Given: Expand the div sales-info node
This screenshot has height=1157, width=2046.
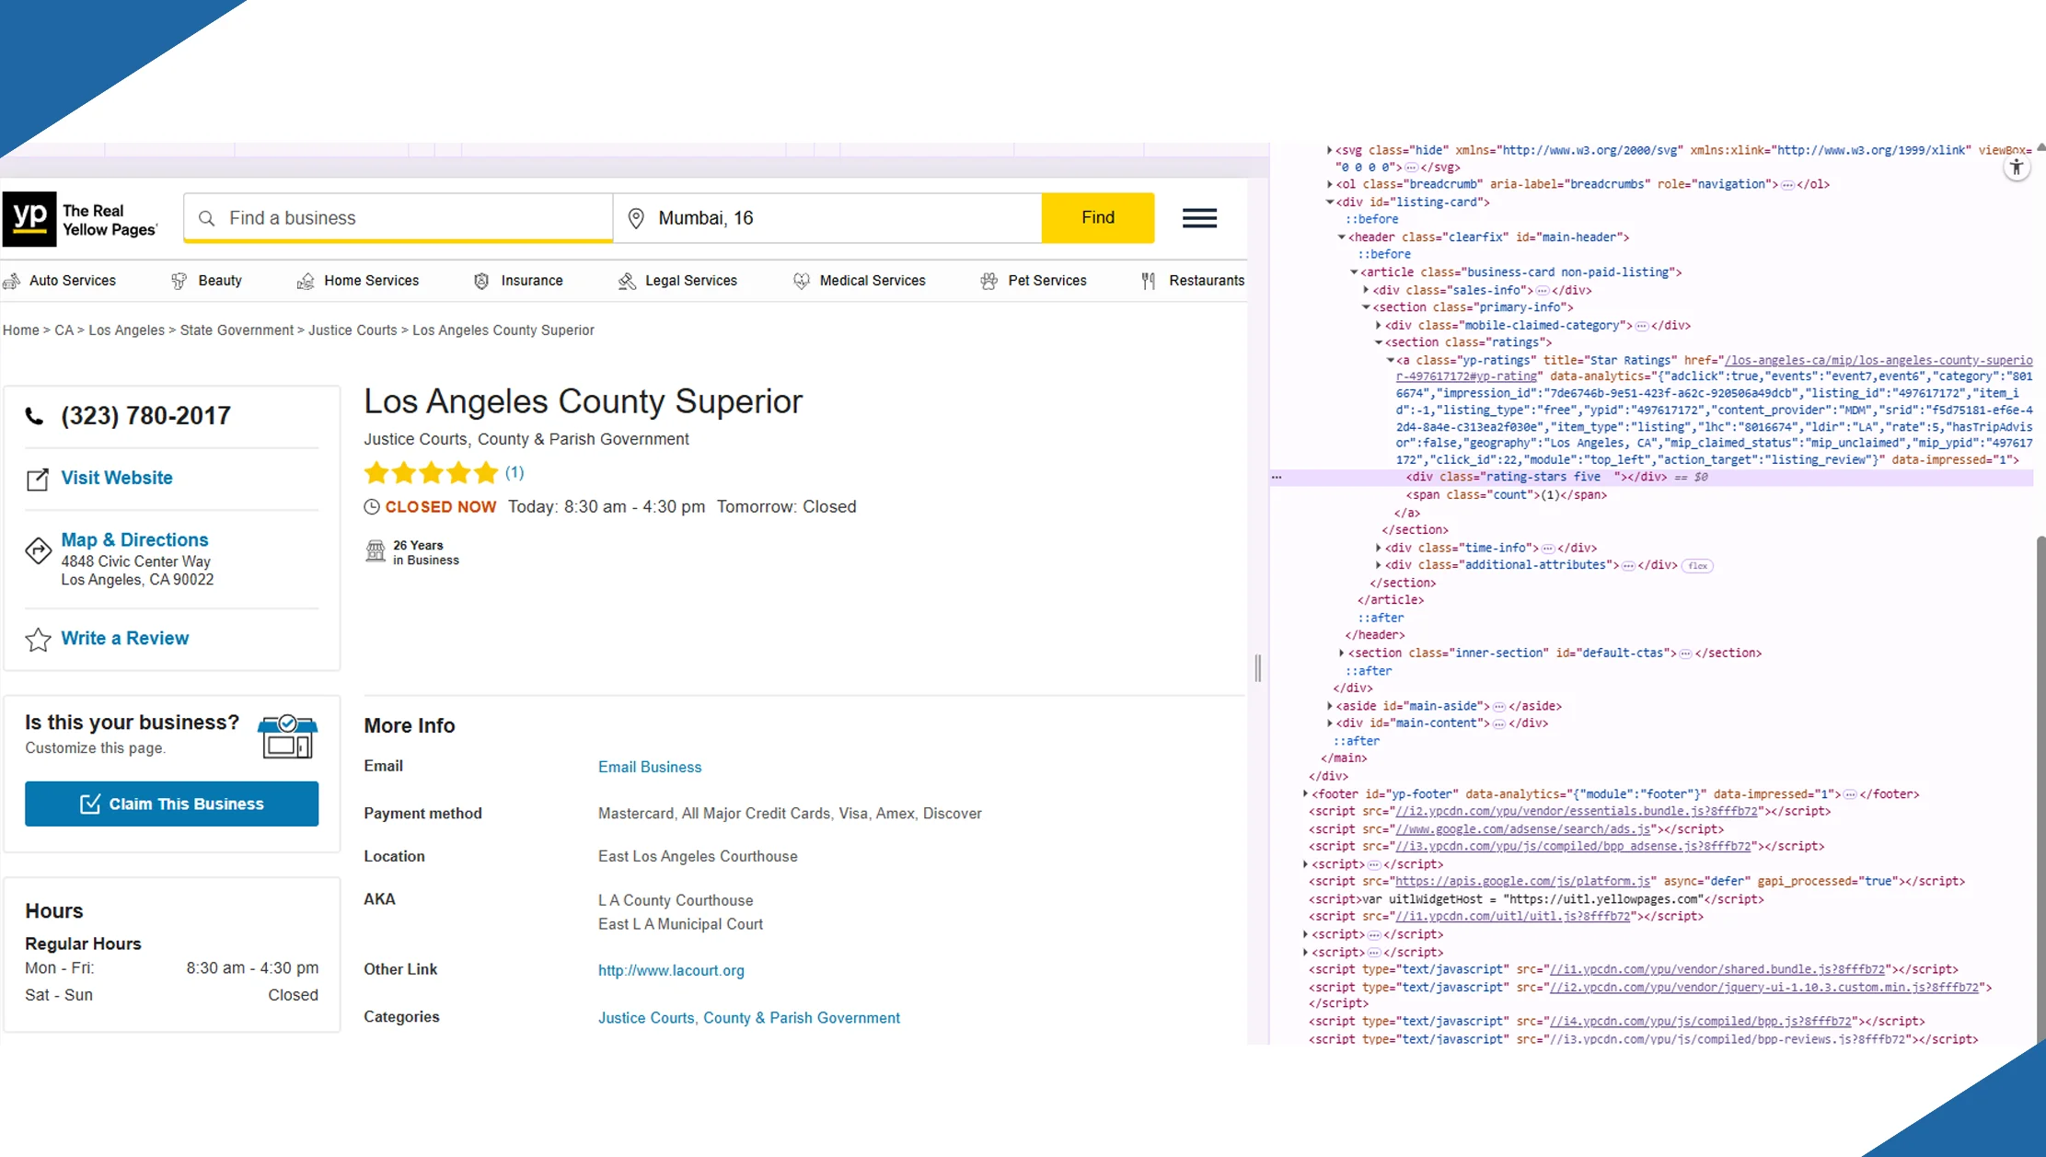Looking at the screenshot, I should click(x=1366, y=290).
